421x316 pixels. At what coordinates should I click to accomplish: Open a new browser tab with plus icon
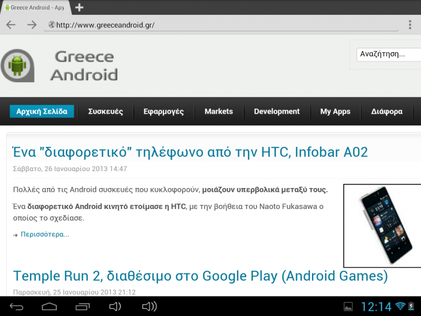tap(79, 7)
